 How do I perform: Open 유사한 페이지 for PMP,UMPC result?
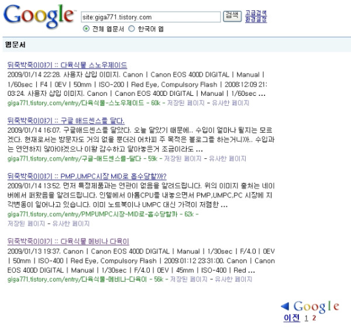coord(71,224)
